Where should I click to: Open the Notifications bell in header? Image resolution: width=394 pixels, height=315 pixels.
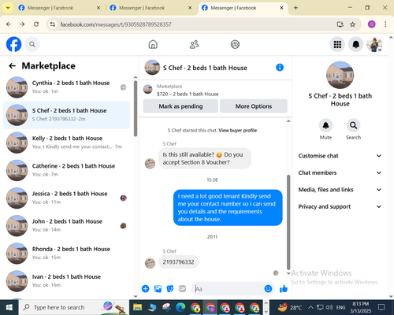click(x=355, y=44)
